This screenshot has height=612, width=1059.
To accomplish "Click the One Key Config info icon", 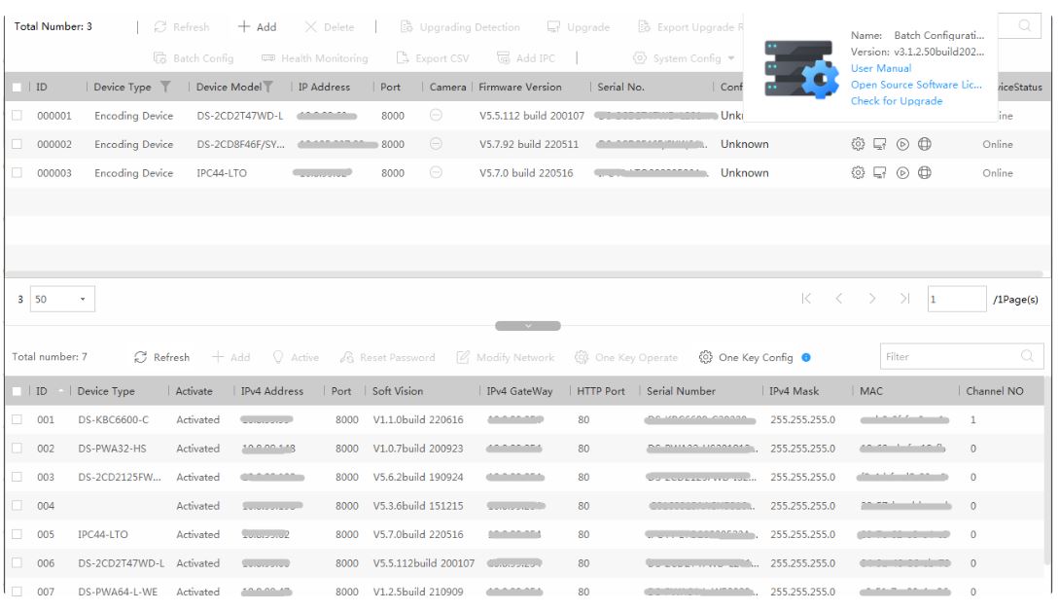I will click(x=805, y=358).
